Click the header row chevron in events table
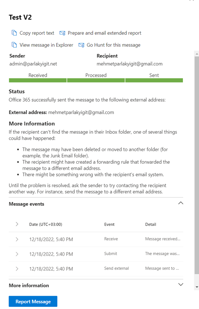The image size is (199, 309). click(17, 224)
